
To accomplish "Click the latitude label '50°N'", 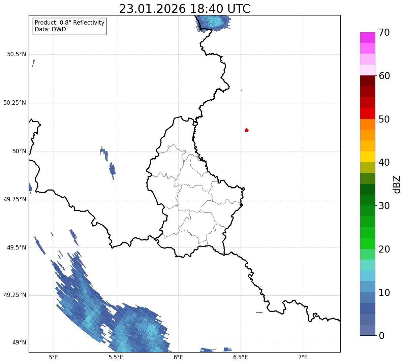I will pos(19,152).
